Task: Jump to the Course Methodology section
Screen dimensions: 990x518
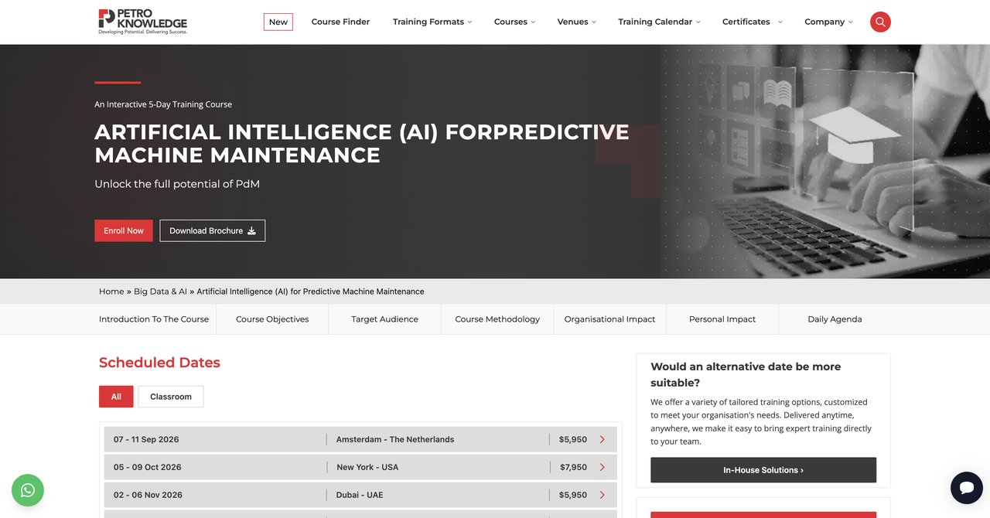Action: pos(497,319)
